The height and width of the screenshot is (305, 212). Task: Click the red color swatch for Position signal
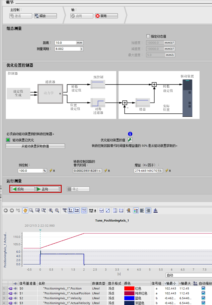[x=129, y=288]
